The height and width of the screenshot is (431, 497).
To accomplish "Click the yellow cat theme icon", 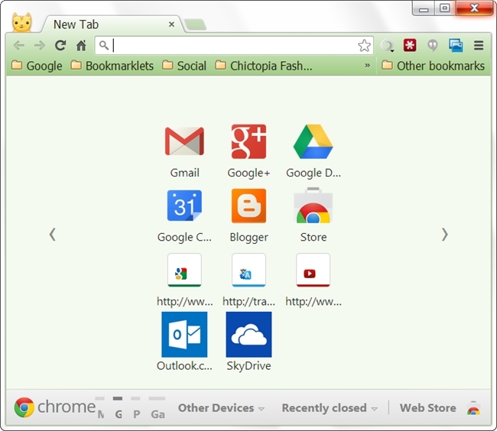I will (21, 22).
